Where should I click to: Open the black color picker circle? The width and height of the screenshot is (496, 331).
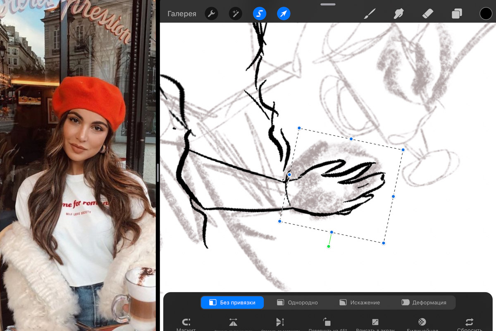[486, 14]
